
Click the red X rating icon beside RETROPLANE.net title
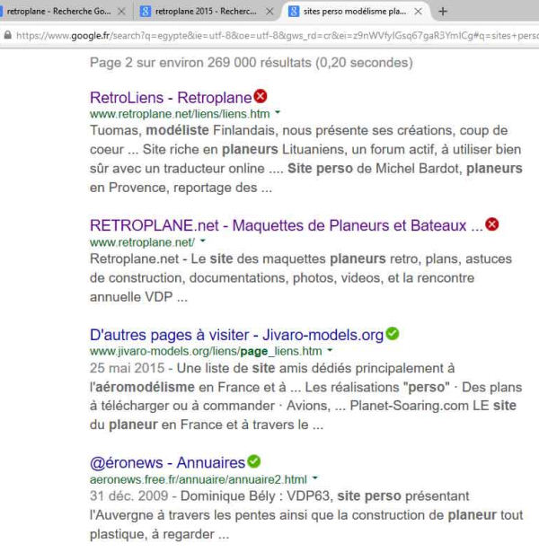coord(491,224)
